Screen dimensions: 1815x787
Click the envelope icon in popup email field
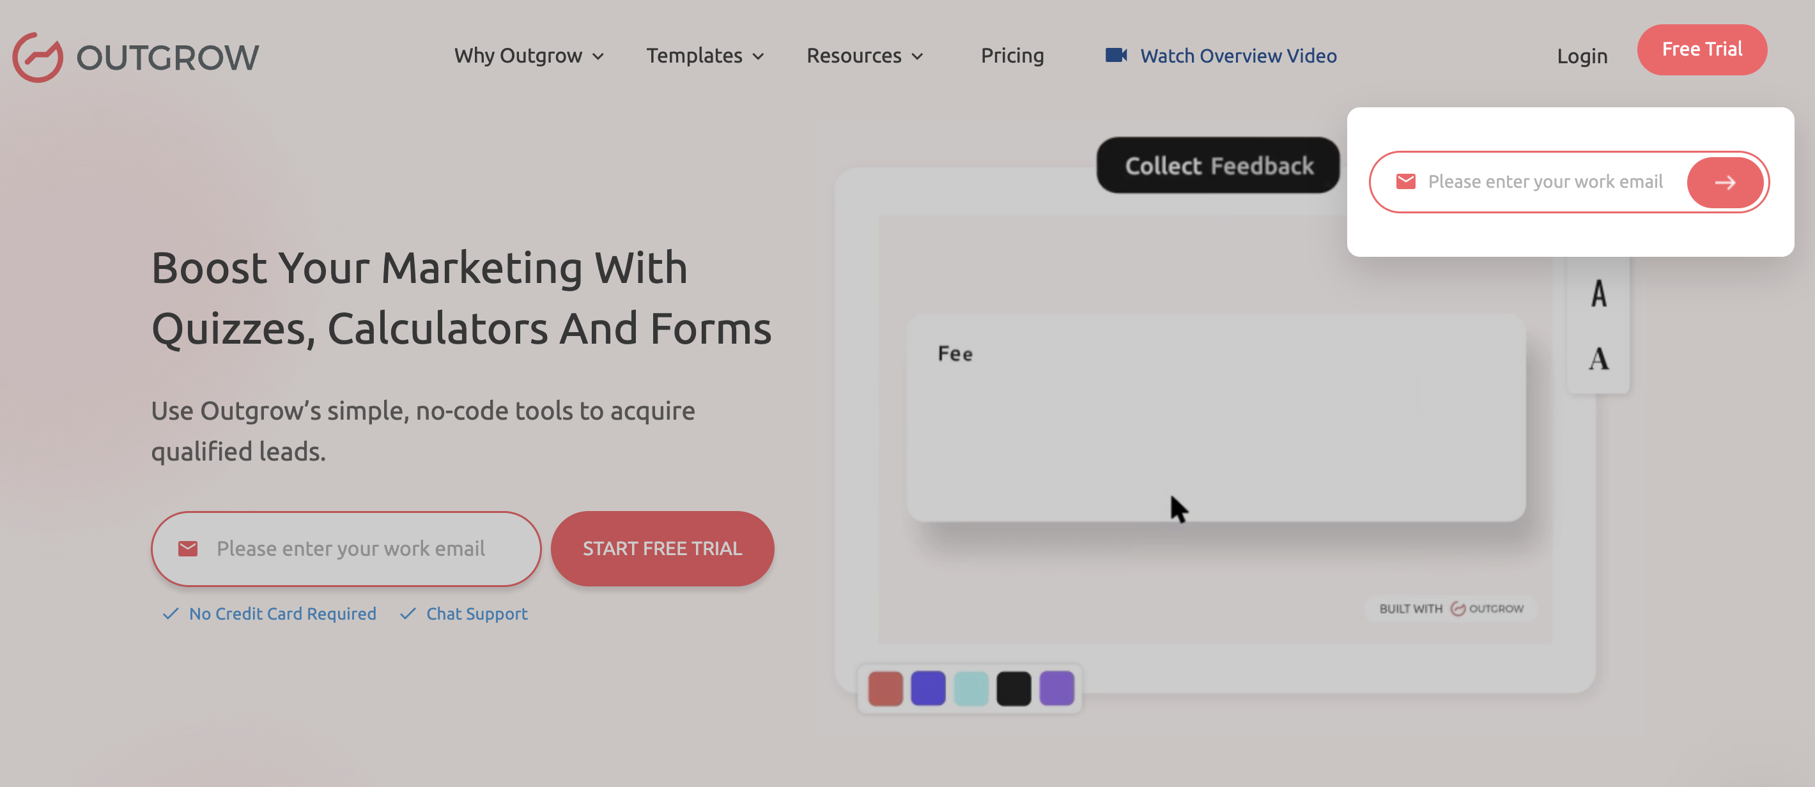click(x=1405, y=182)
